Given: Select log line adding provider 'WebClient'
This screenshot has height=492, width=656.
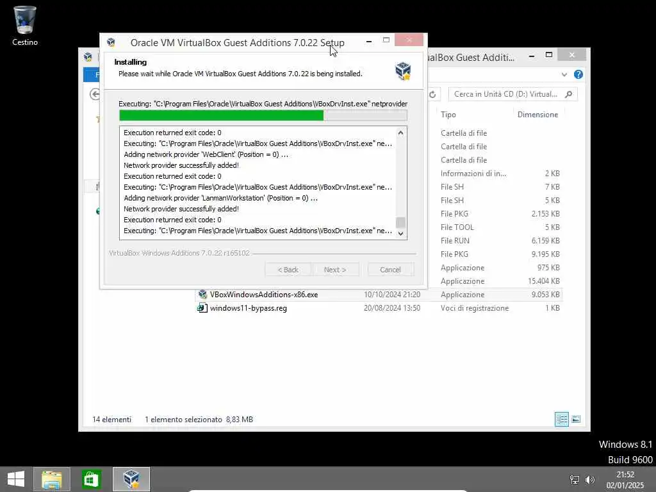Looking at the screenshot, I should tap(206, 154).
